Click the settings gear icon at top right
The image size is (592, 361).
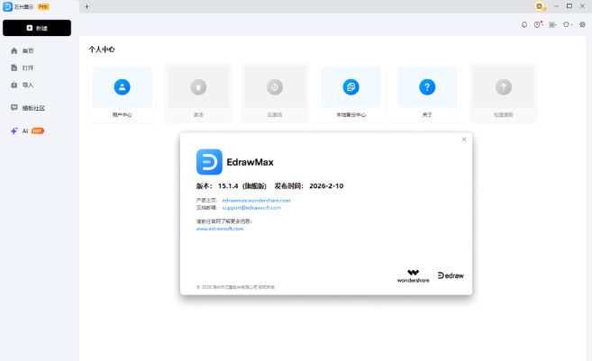click(582, 24)
